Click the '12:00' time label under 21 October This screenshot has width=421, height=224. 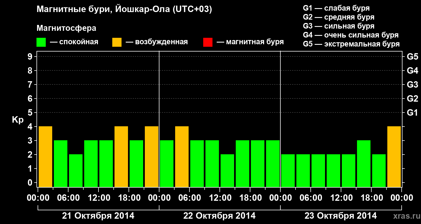pos(99,198)
